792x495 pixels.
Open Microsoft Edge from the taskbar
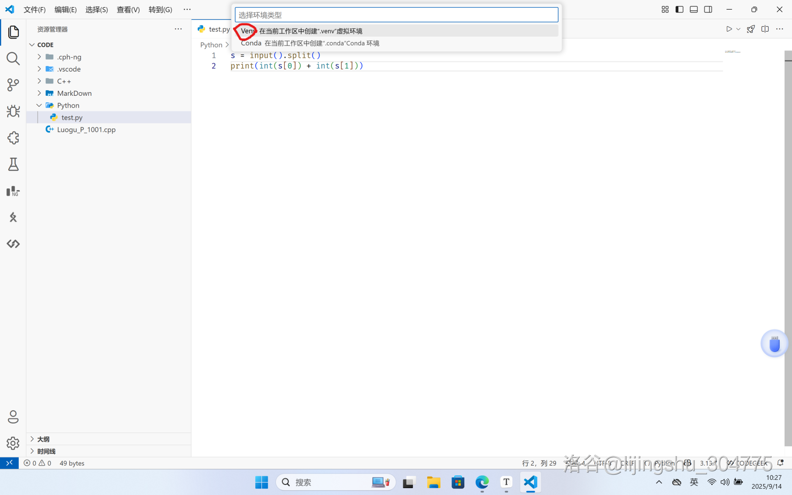[482, 482]
